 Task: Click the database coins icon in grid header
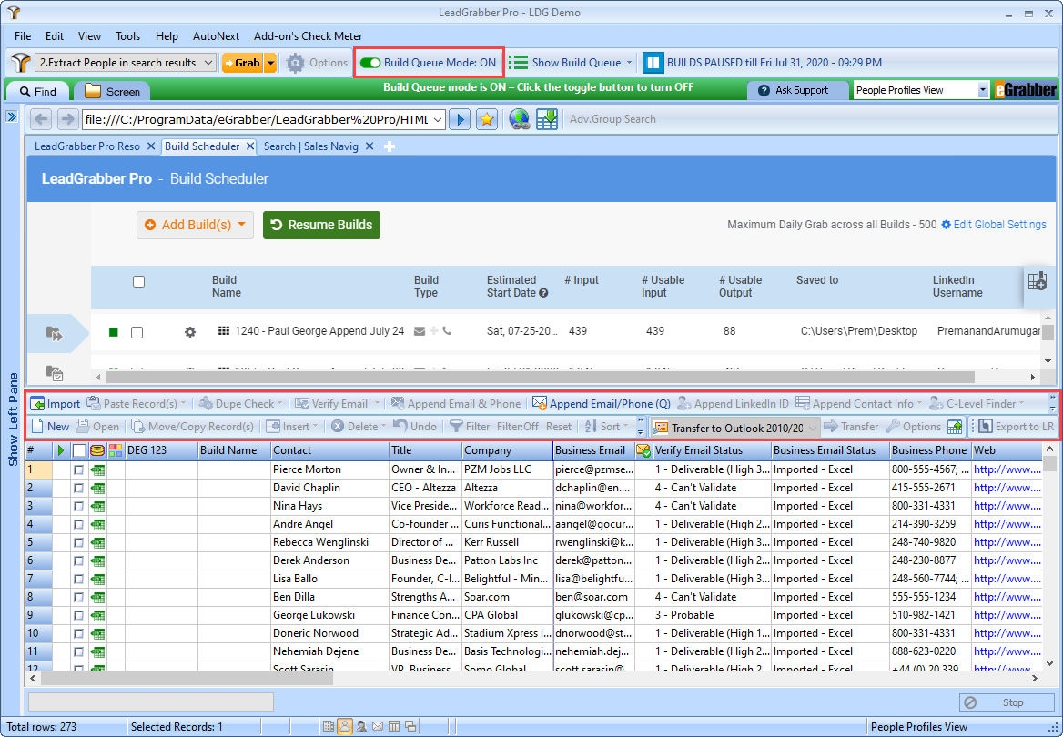click(x=97, y=450)
